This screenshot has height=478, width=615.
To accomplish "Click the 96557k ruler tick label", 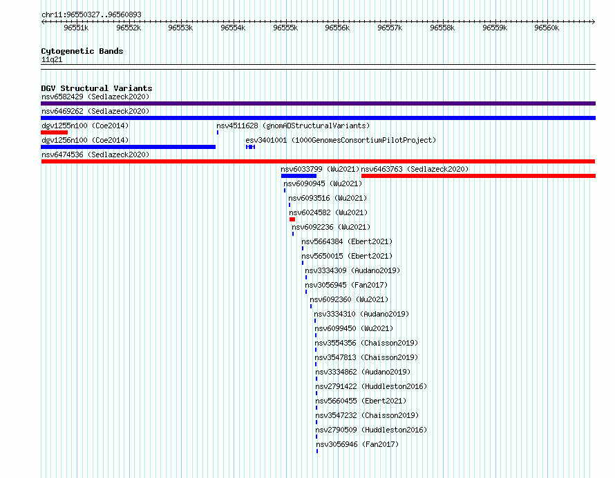I will click(x=390, y=28).
